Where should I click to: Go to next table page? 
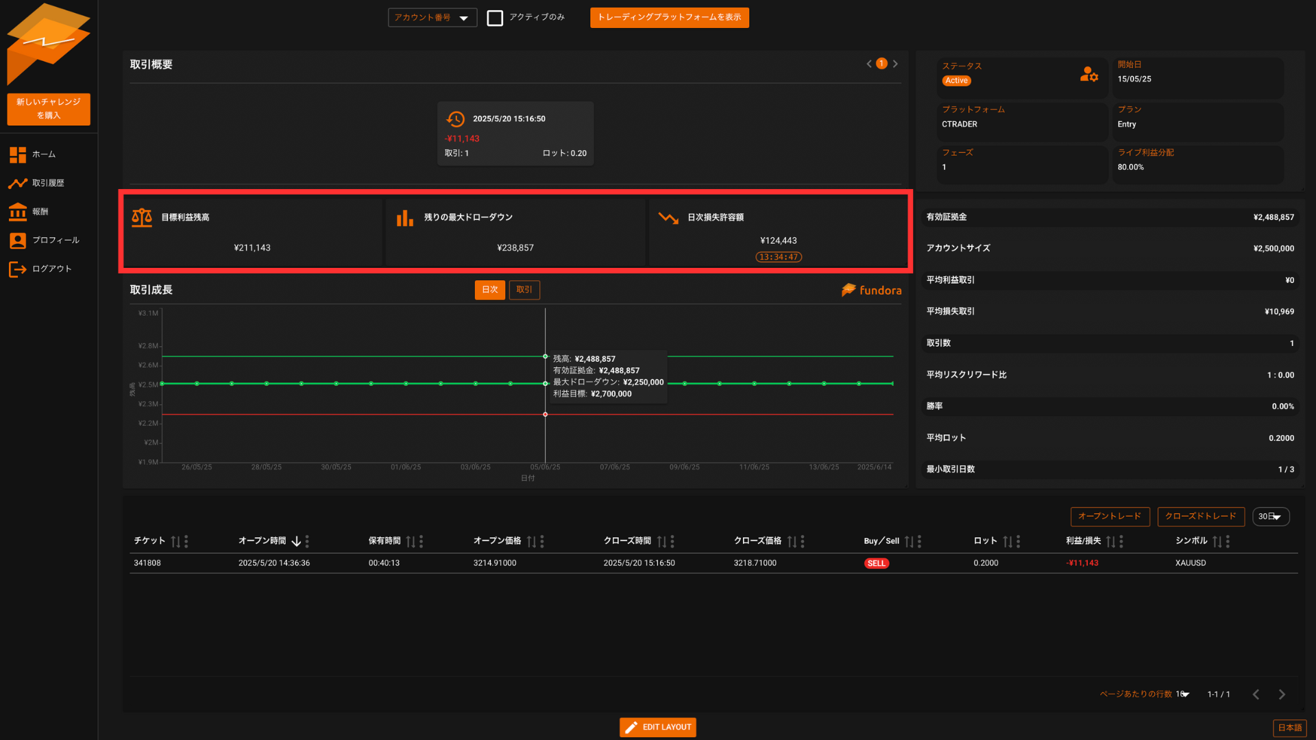[1282, 694]
